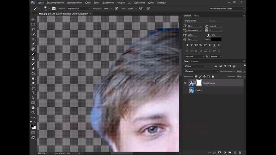Viewport: 276px width, 155px height.
Task: Select the Quick Selection tool
Action: (x=33, y=34)
